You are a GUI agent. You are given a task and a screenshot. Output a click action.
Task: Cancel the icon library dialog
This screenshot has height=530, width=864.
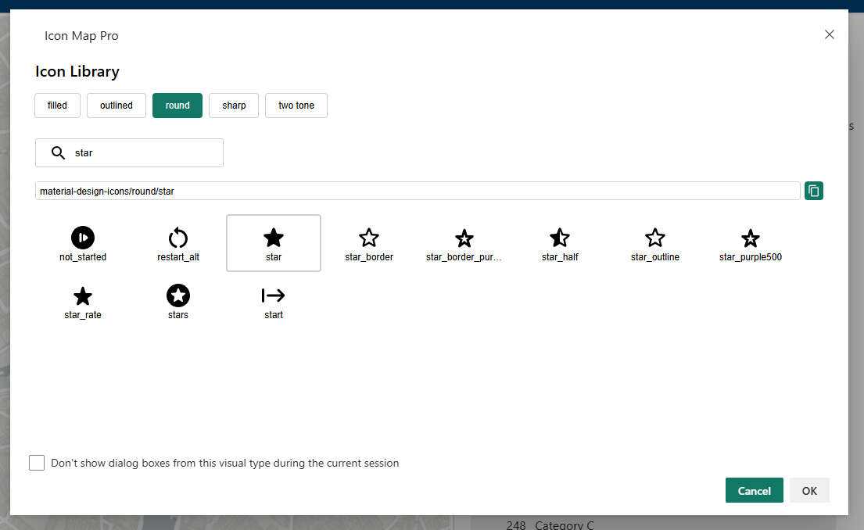point(754,490)
